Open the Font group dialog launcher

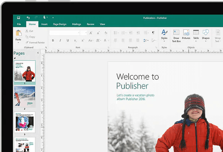point(109,47)
